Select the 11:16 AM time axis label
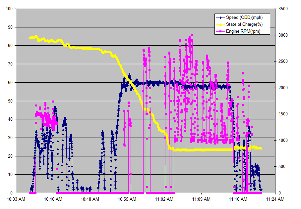Viewport: 301px width, 209px height. point(238,199)
